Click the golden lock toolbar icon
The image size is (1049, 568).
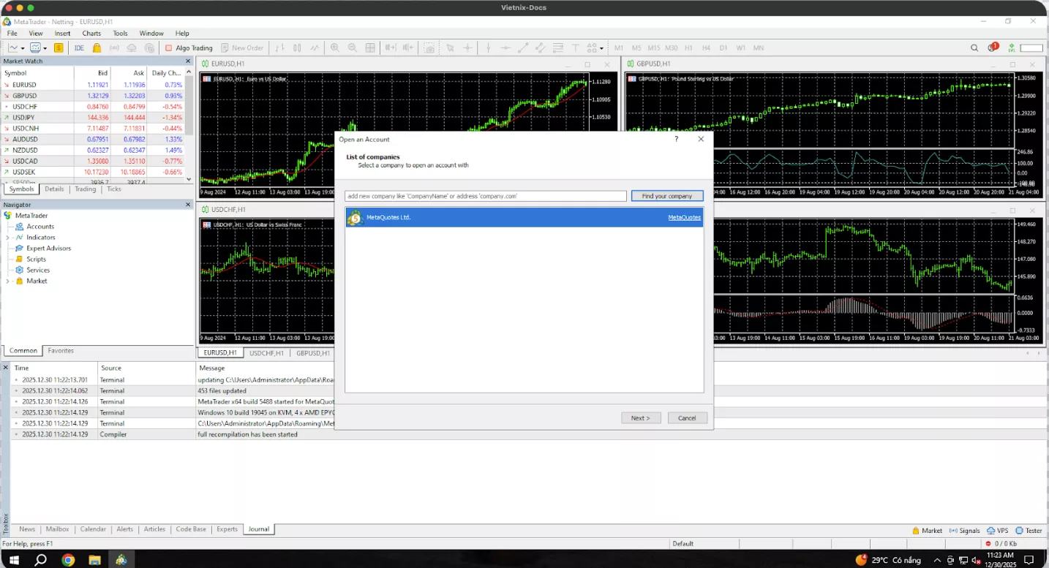point(97,48)
